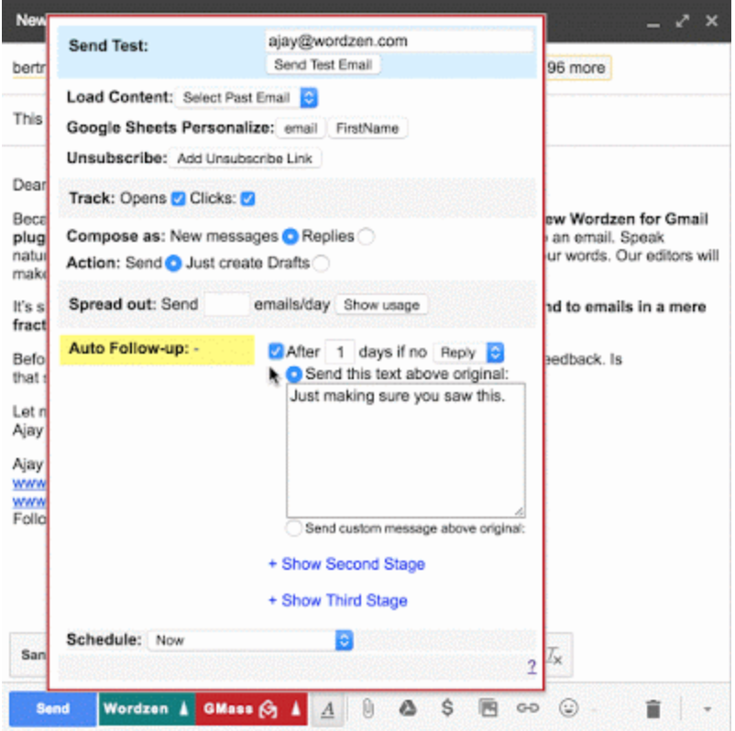The height and width of the screenshot is (731, 735).
Task: Show the Second Stage follow-up
Action: point(347,564)
